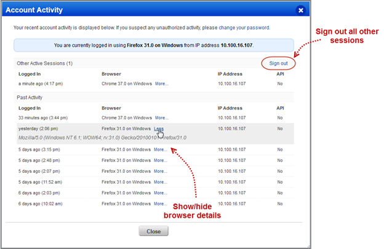Click 'a minute ago (4:17 pm)' entry
Image resolution: width=384 pixels, height=249 pixels.
[x=41, y=84]
